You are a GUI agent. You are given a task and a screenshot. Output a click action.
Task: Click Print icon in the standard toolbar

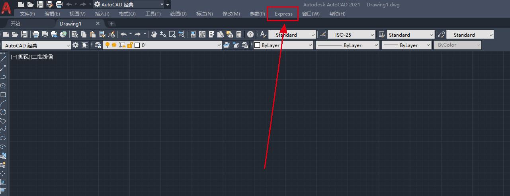(x=35, y=34)
